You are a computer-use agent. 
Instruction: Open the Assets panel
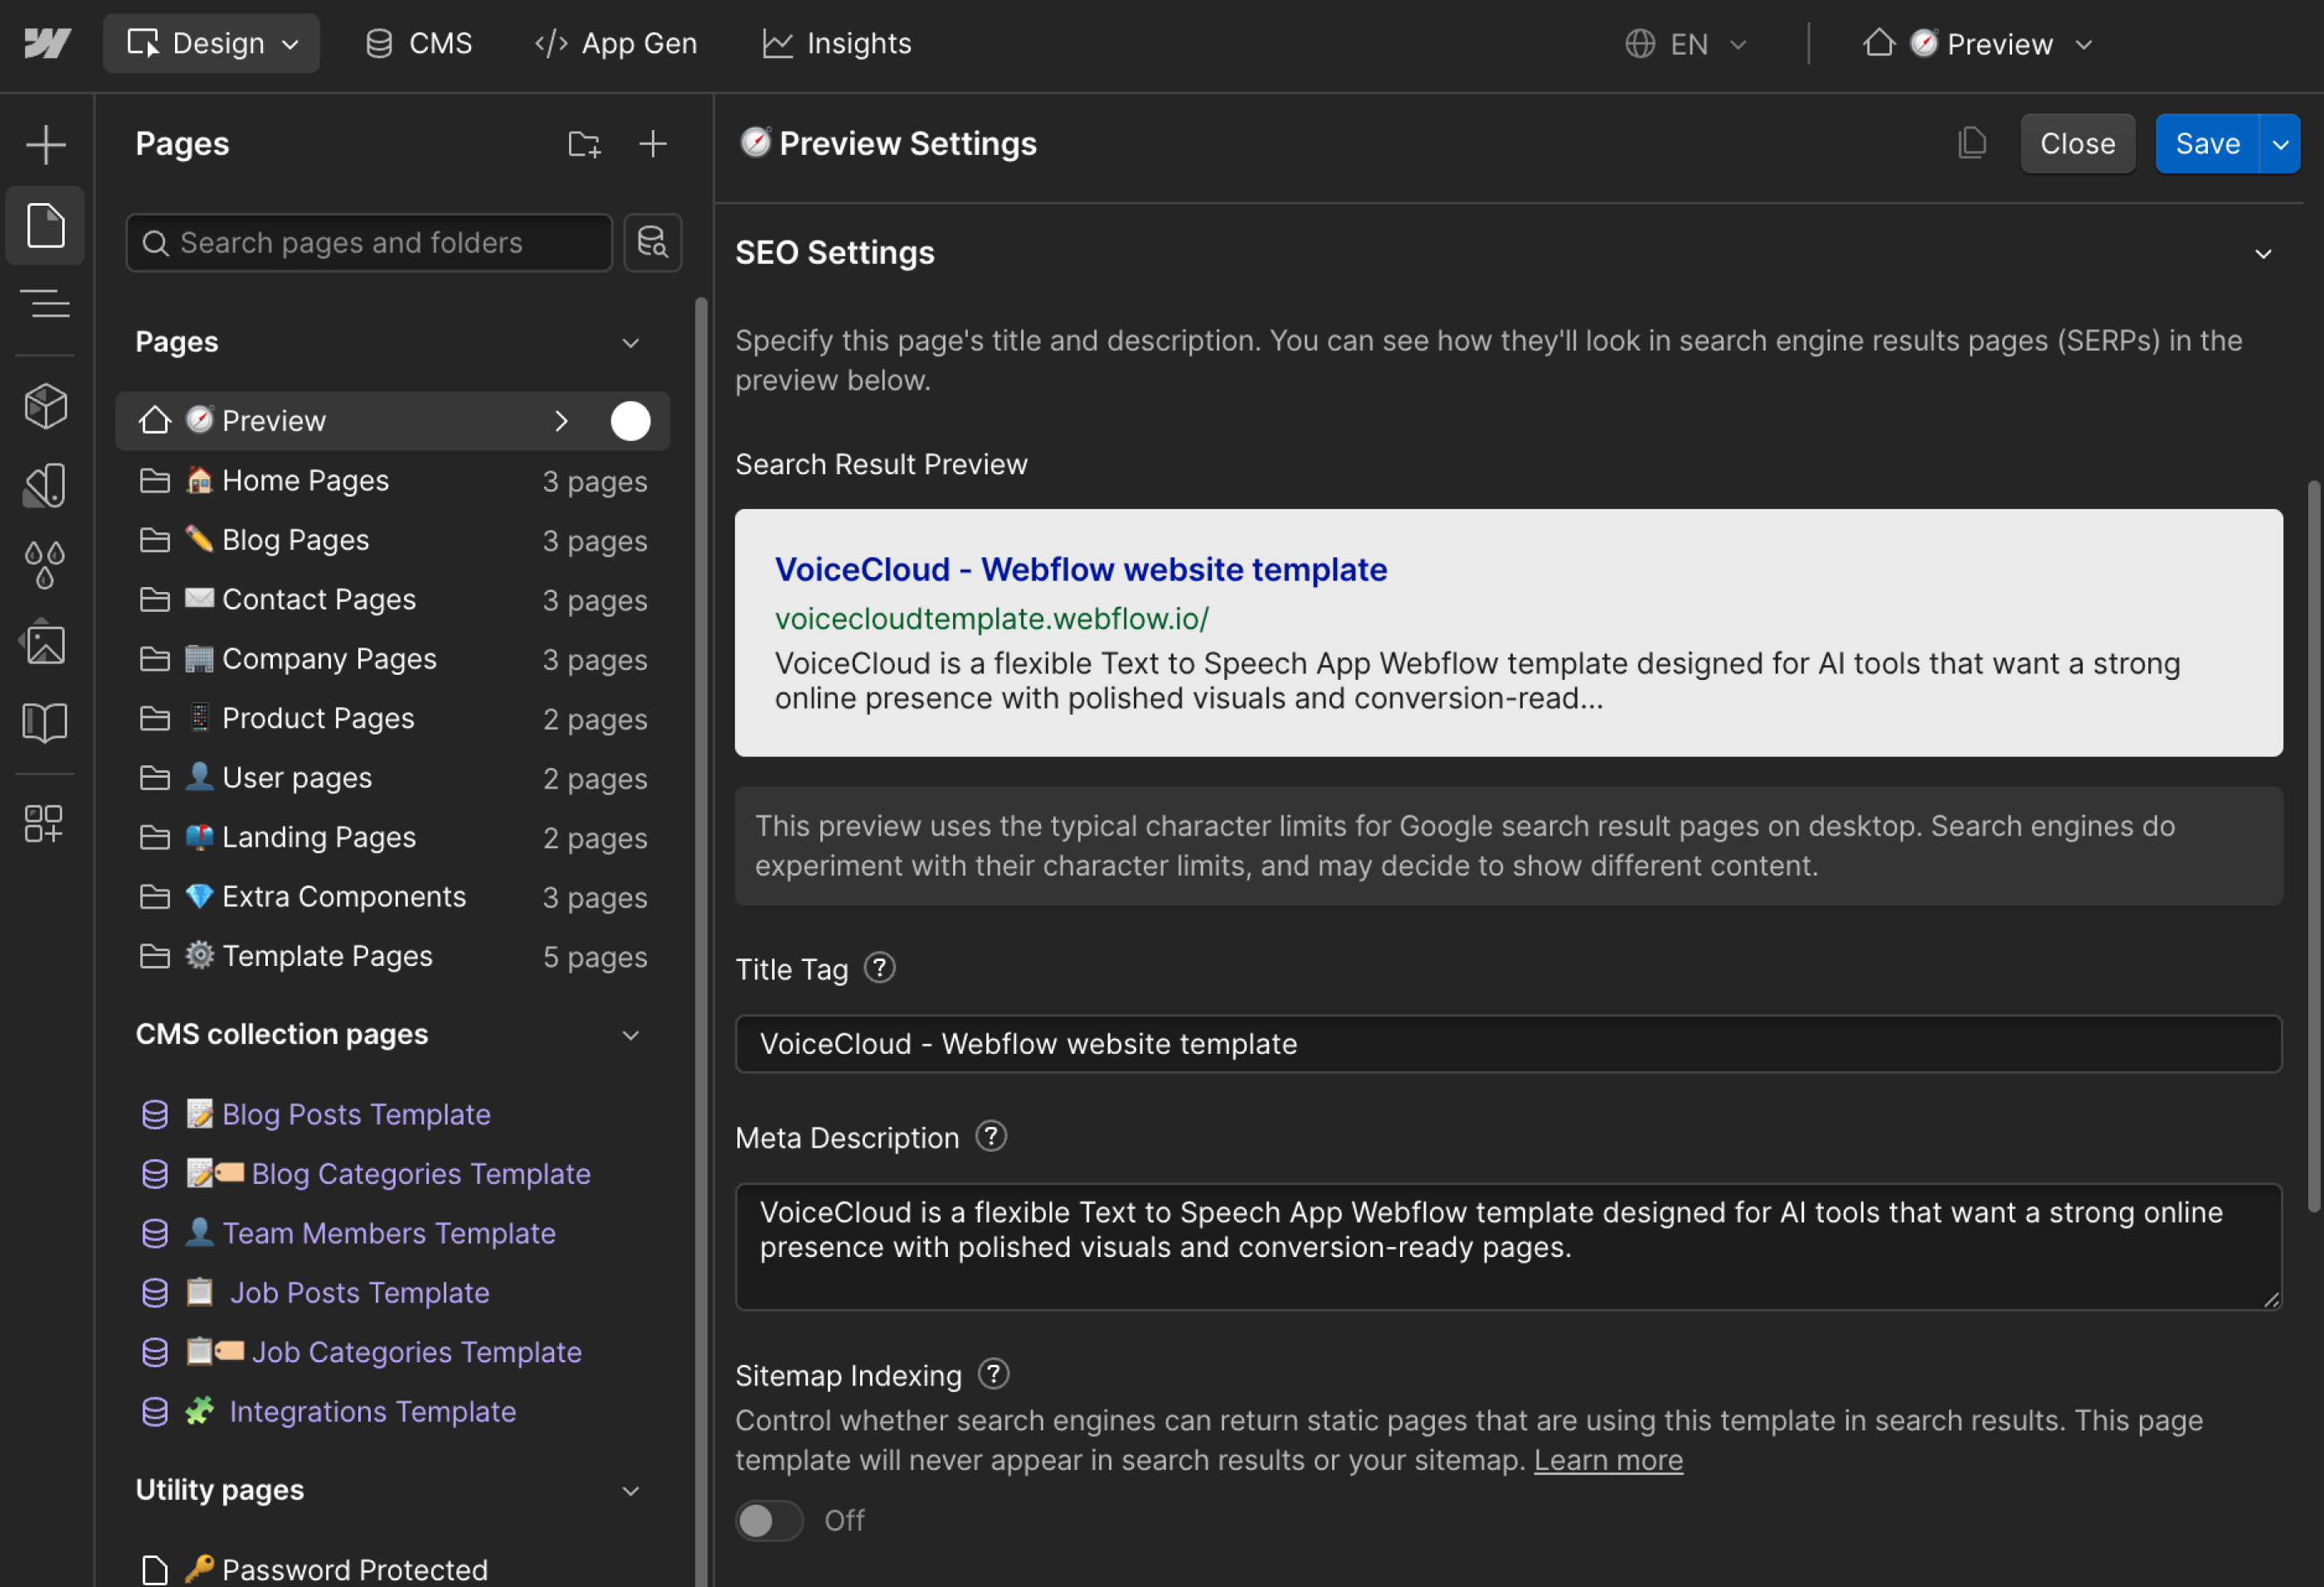coord(46,643)
